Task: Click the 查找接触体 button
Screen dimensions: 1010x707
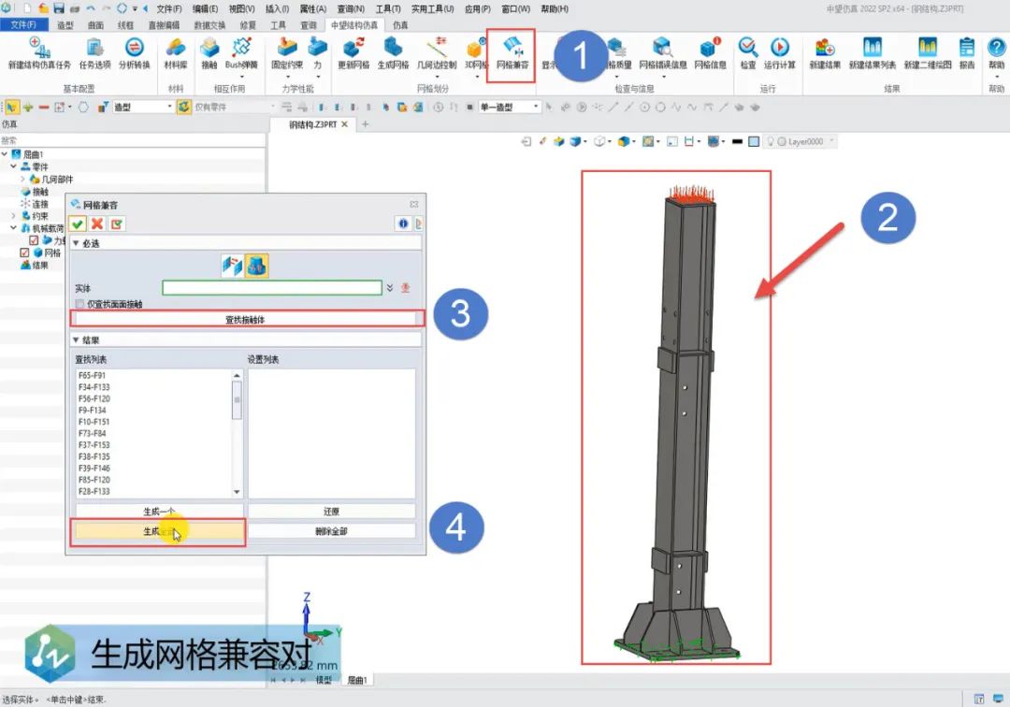Action: coord(249,320)
